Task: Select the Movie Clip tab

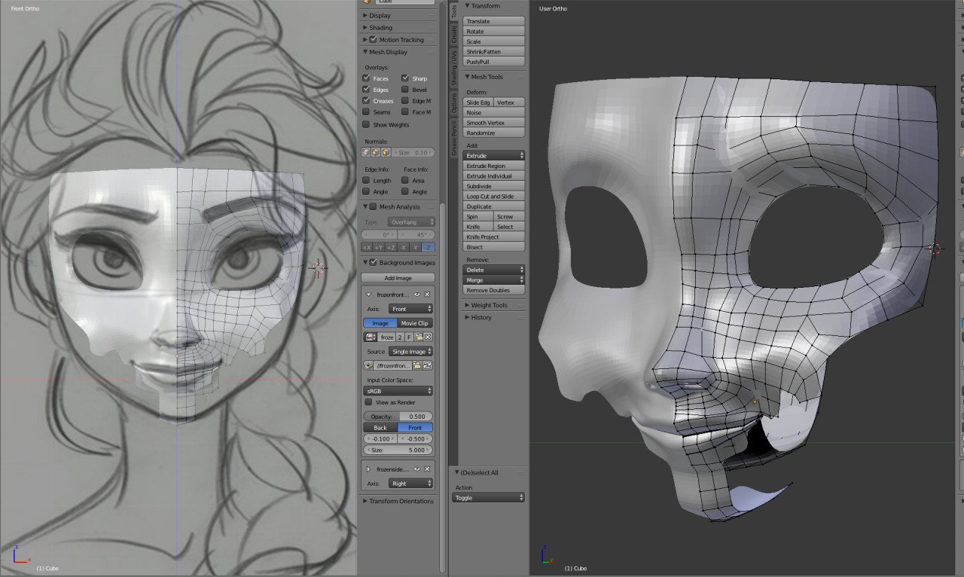Action: point(415,323)
